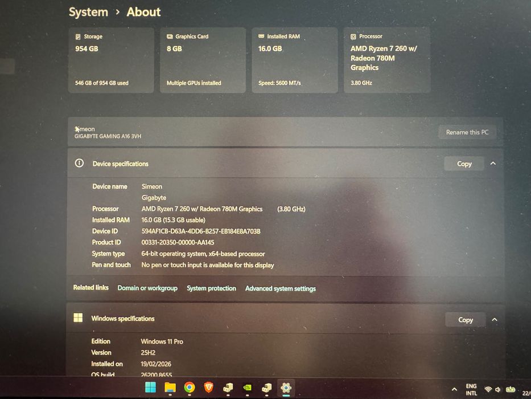The image size is (531, 399).
Task: Click the GIGABYTE GAMING A16 3VH text
Action: click(x=108, y=136)
